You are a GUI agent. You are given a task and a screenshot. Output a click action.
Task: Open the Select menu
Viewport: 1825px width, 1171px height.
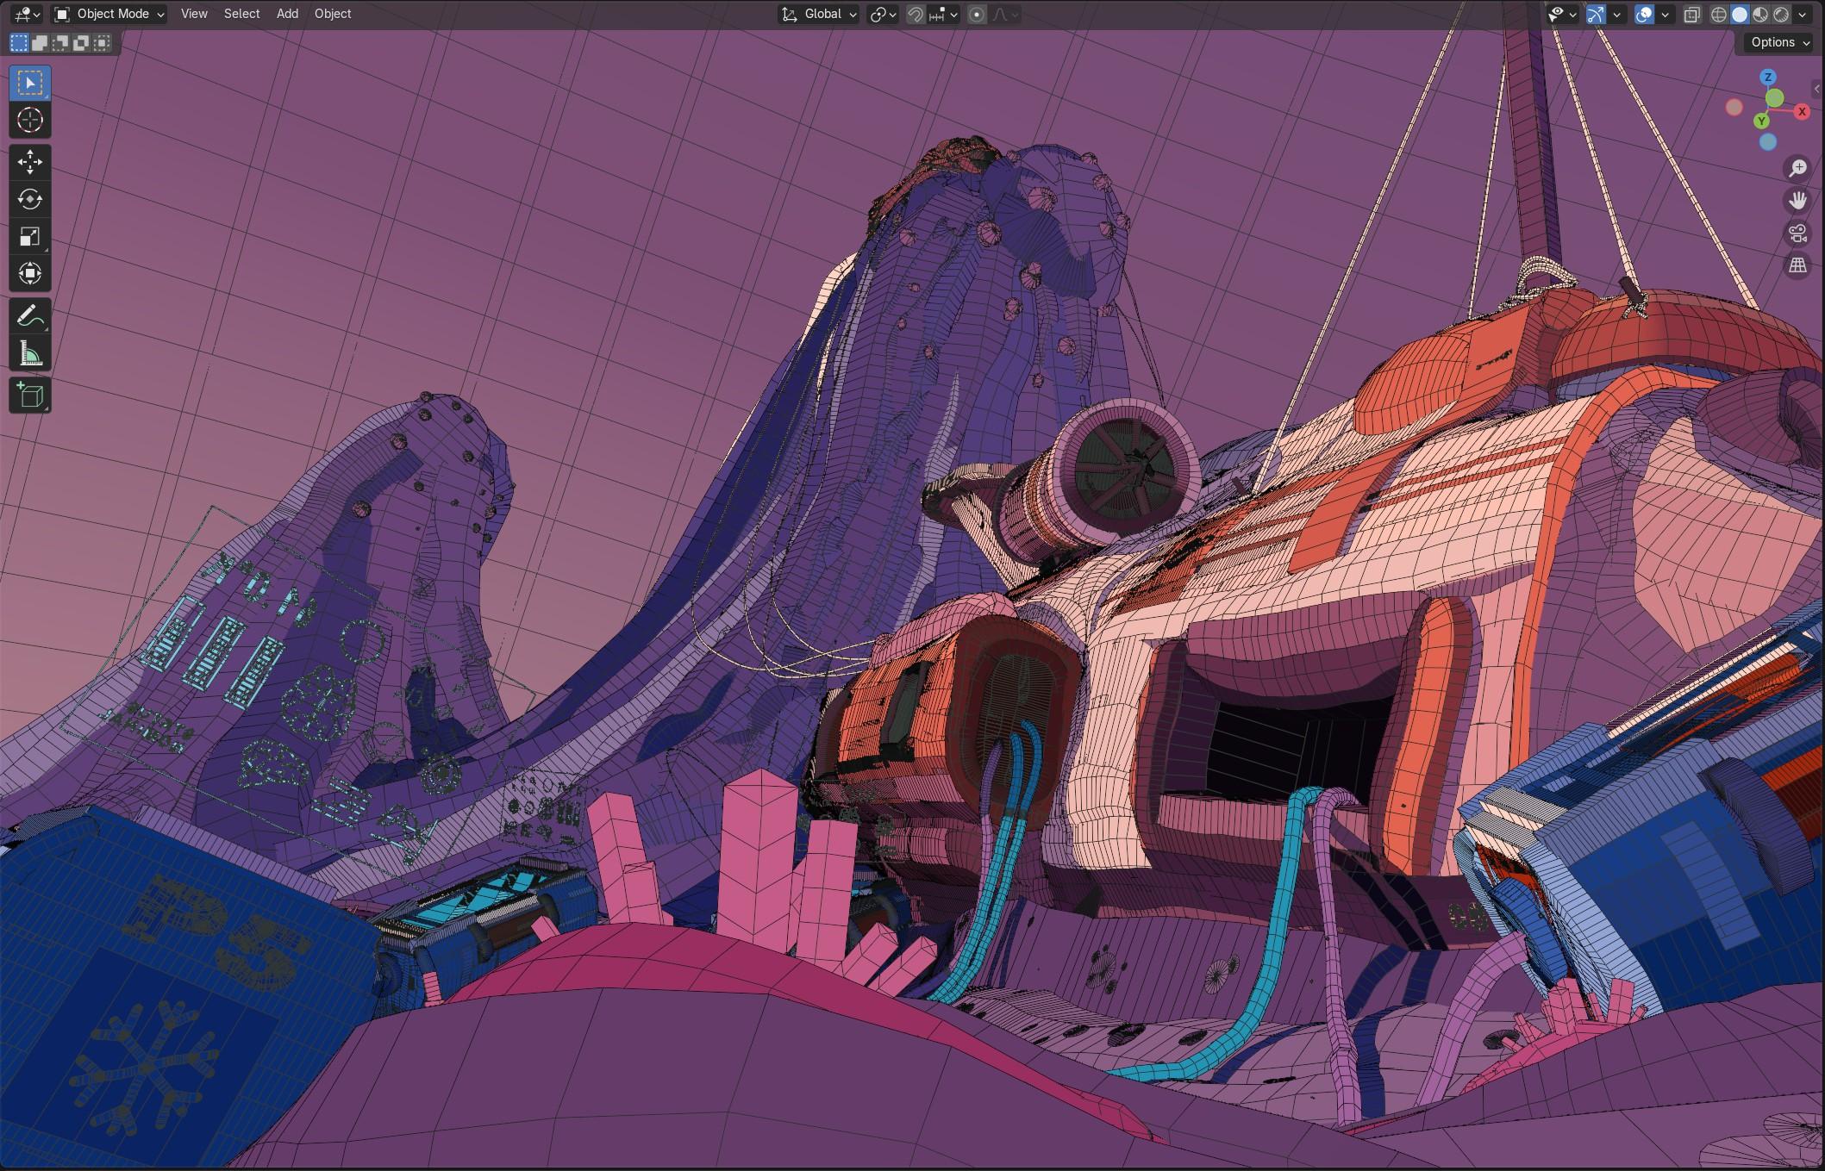click(241, 14)
